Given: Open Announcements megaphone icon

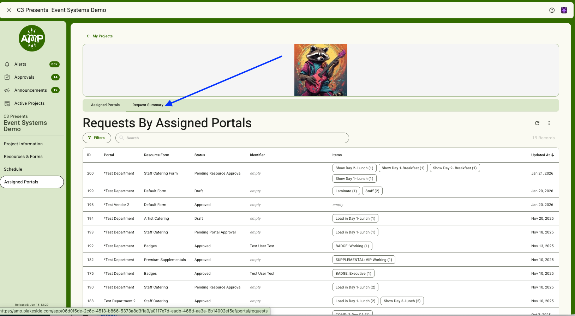Looking at the screenshot, I should pyautogui.click(x=7, y=90).
